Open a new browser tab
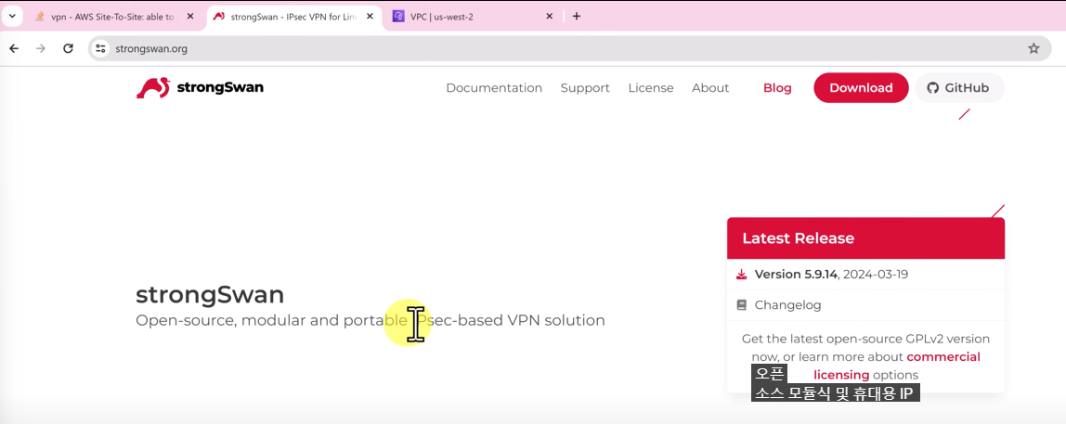Viewport: 1066px width, 424px height. pos(577,17)
